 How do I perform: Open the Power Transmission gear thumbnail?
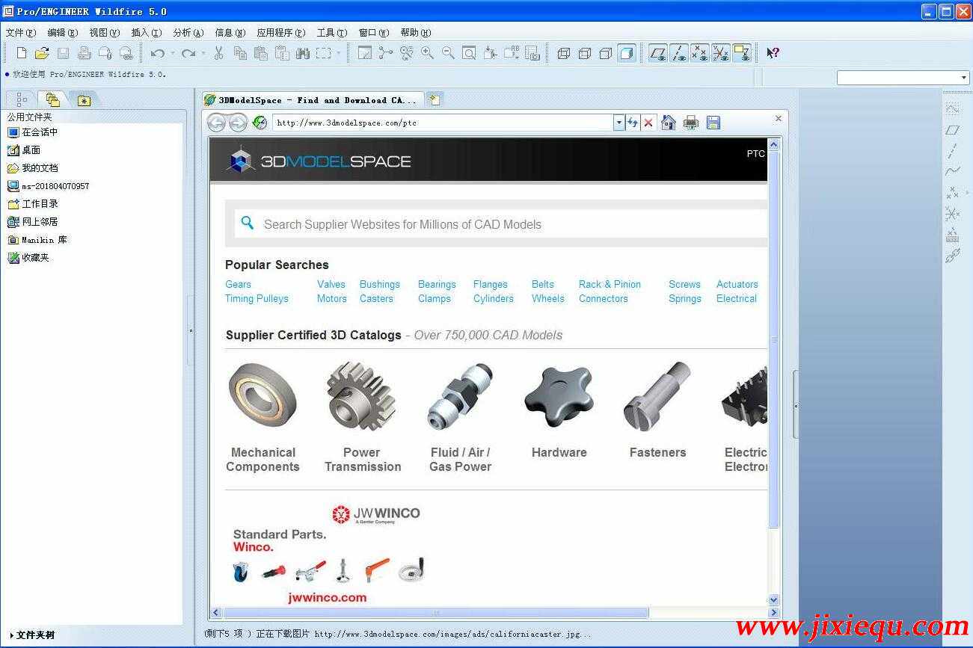pyautogui.click(x=361, y=395)
